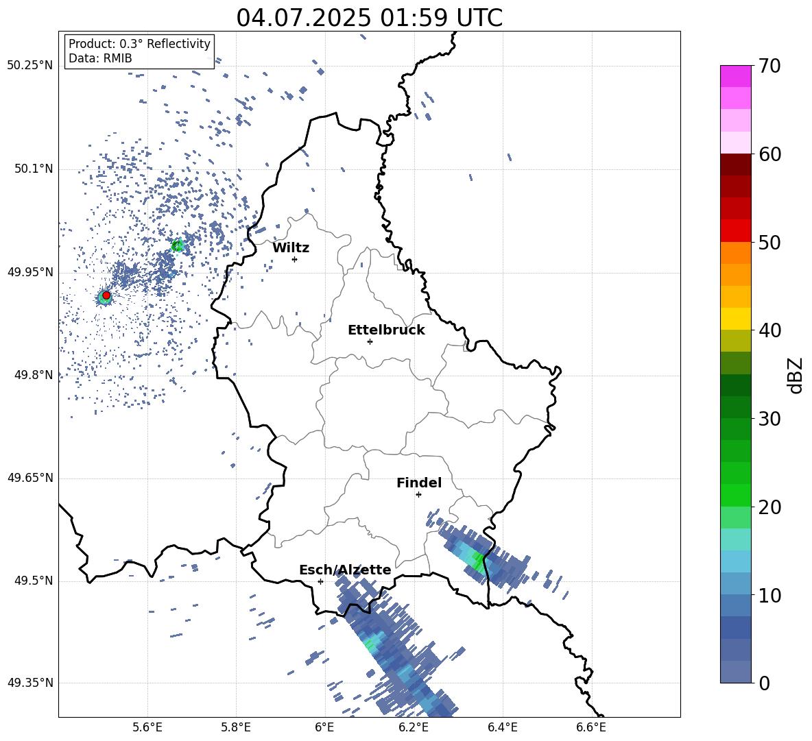Click the 49.65°N latitude label
812x741 pixels.
30,477
